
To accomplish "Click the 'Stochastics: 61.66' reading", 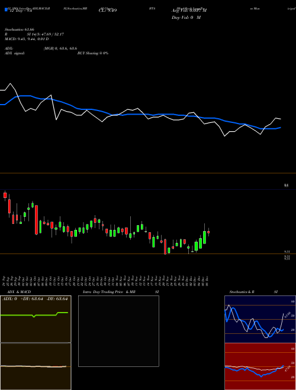I will coord(20,30).
